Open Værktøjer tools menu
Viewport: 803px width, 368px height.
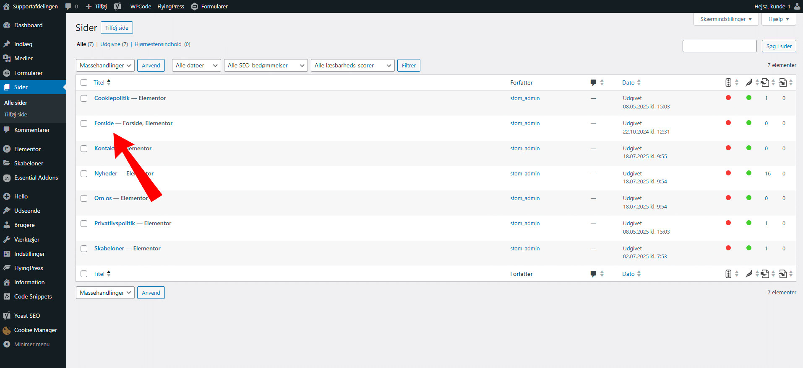click(27, 239)
